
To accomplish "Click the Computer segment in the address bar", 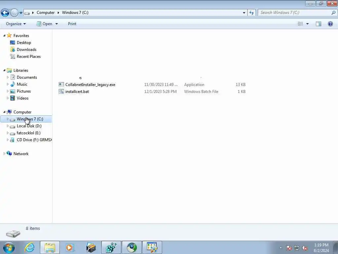I will [46, 13].
